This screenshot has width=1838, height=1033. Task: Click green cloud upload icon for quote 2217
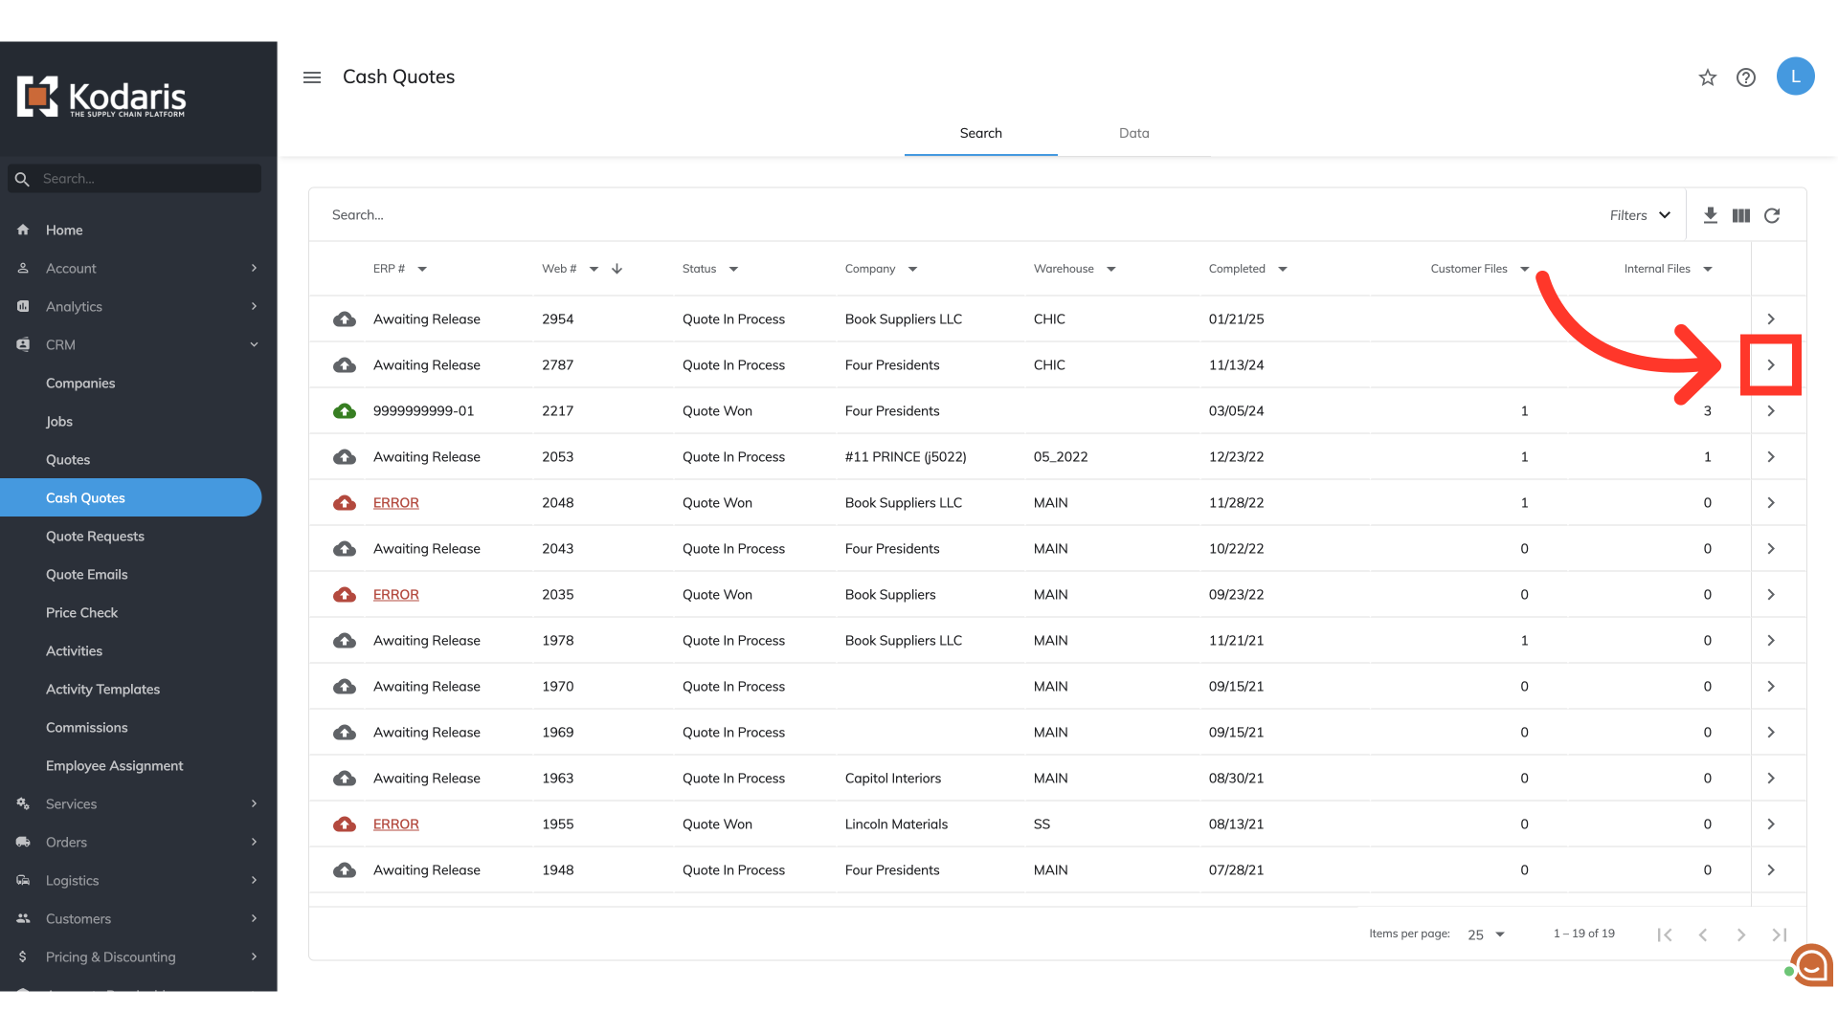coord(345,411)
